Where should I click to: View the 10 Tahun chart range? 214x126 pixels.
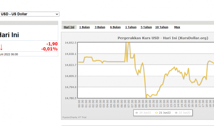pyautogui.click(x=162, y=27)
